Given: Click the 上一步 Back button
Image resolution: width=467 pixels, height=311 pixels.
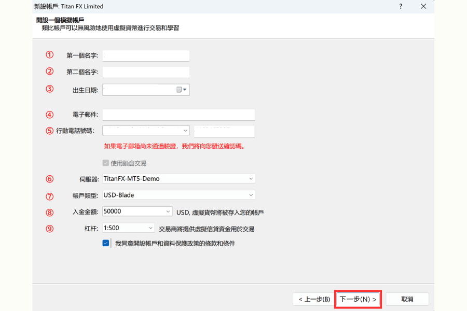Looking at the screenshot, I should click(x=315, y=299).
